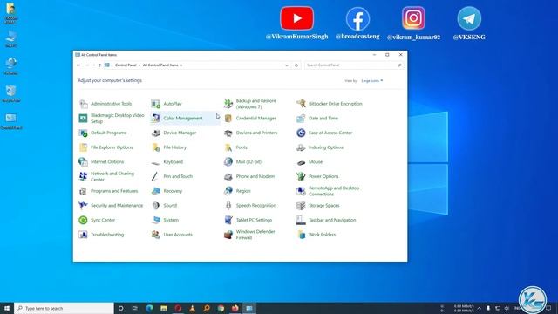Open the Troubleshooting icon

point(84,235)
